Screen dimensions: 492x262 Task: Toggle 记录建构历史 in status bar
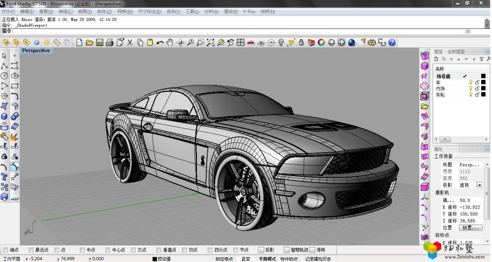pyautogui.click(x=318, y=259)
